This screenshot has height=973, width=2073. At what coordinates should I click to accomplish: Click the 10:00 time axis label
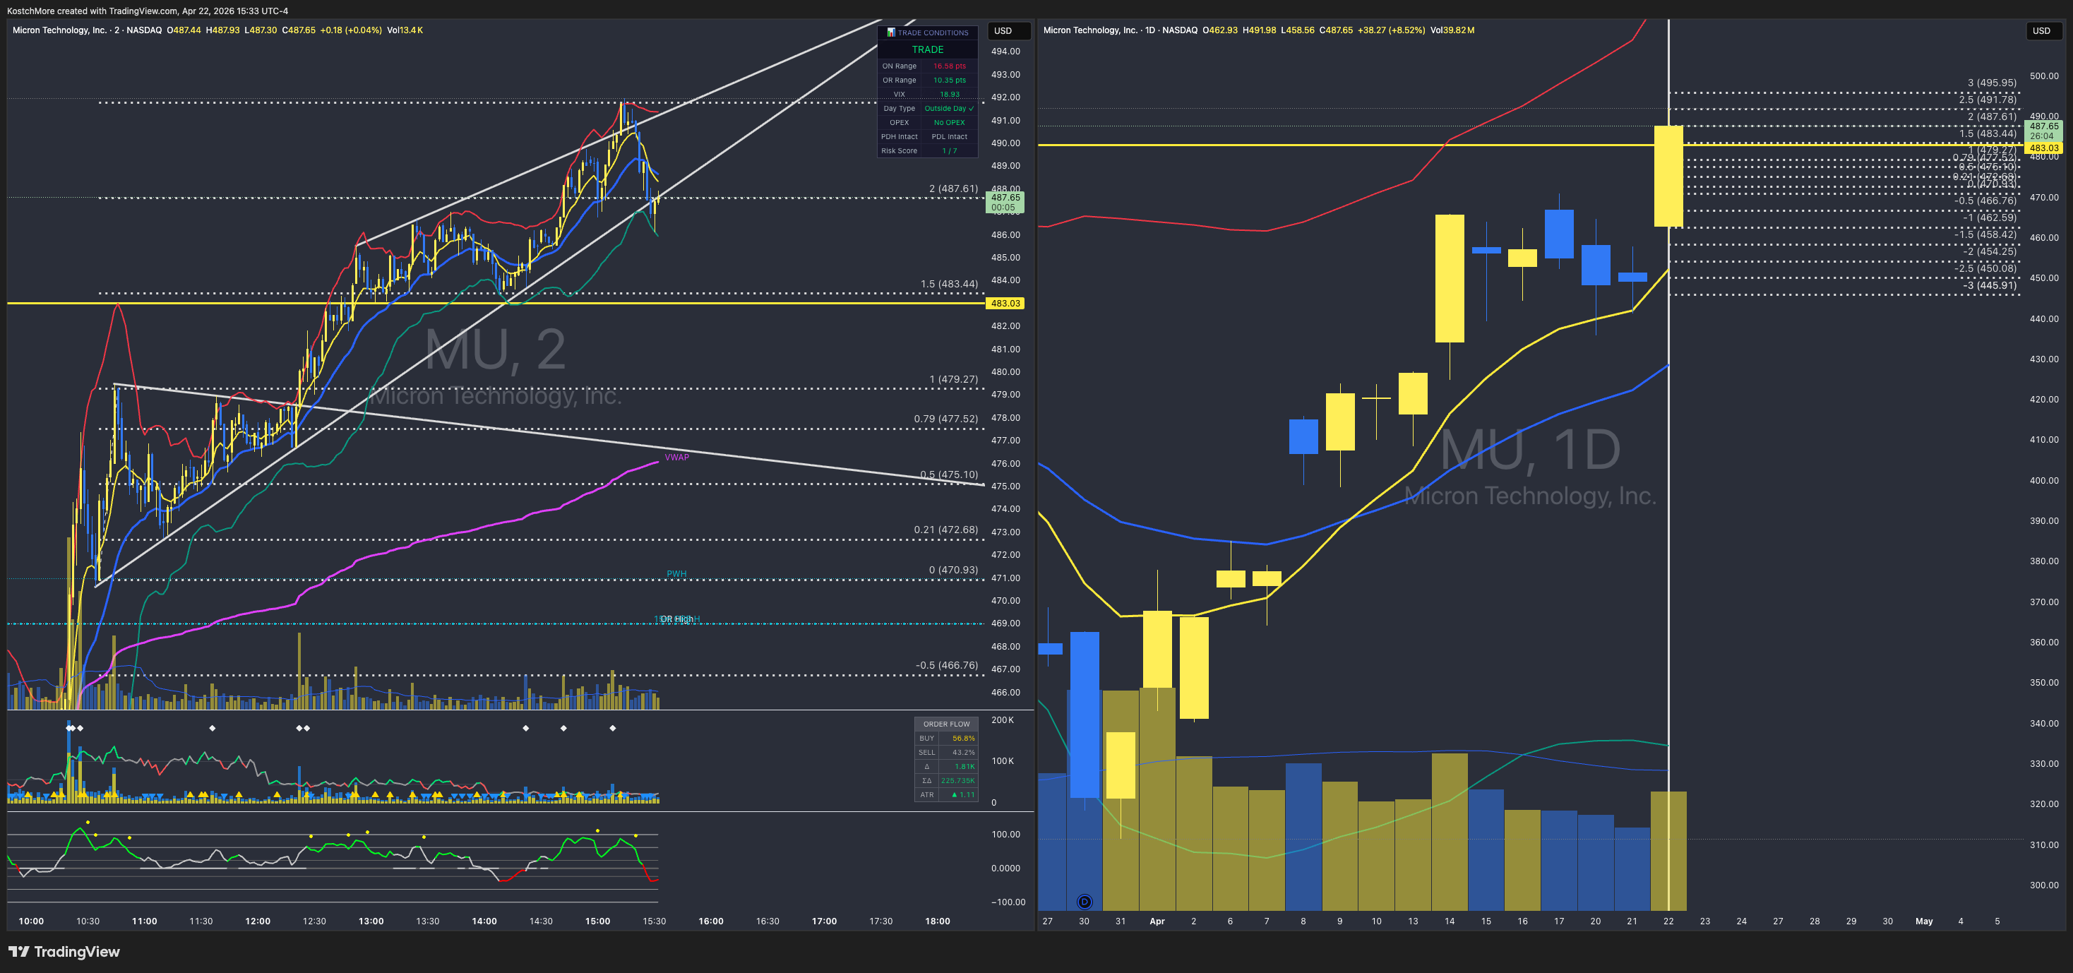[31, 921]
